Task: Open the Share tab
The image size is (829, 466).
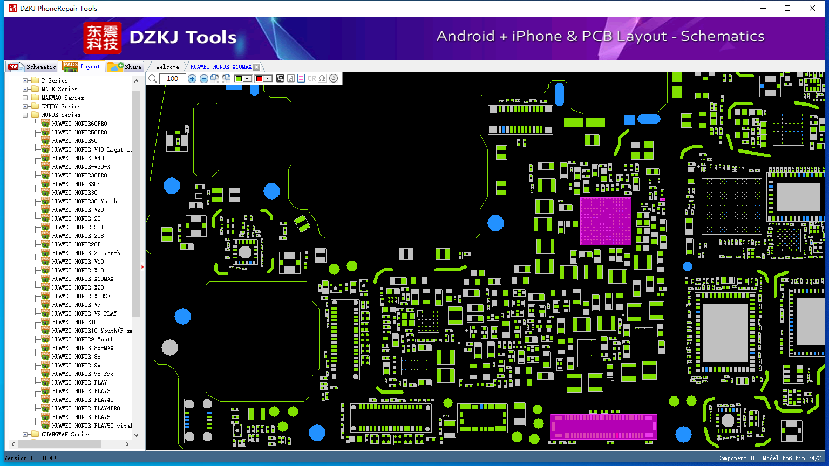Action: 124,67
